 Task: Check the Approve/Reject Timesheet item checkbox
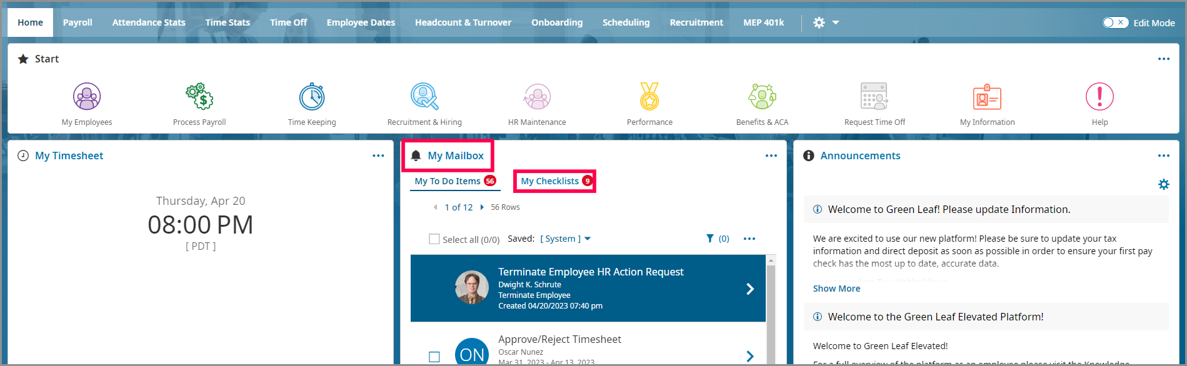point(434,357)
